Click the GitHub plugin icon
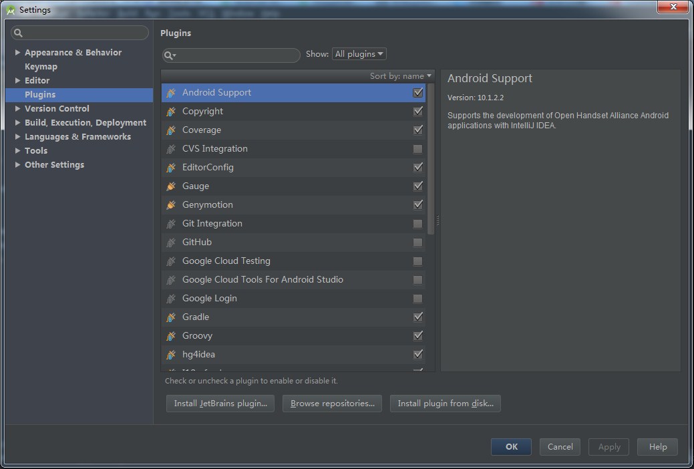The height and width of the screenshot is (469, 694). point(171,243)
